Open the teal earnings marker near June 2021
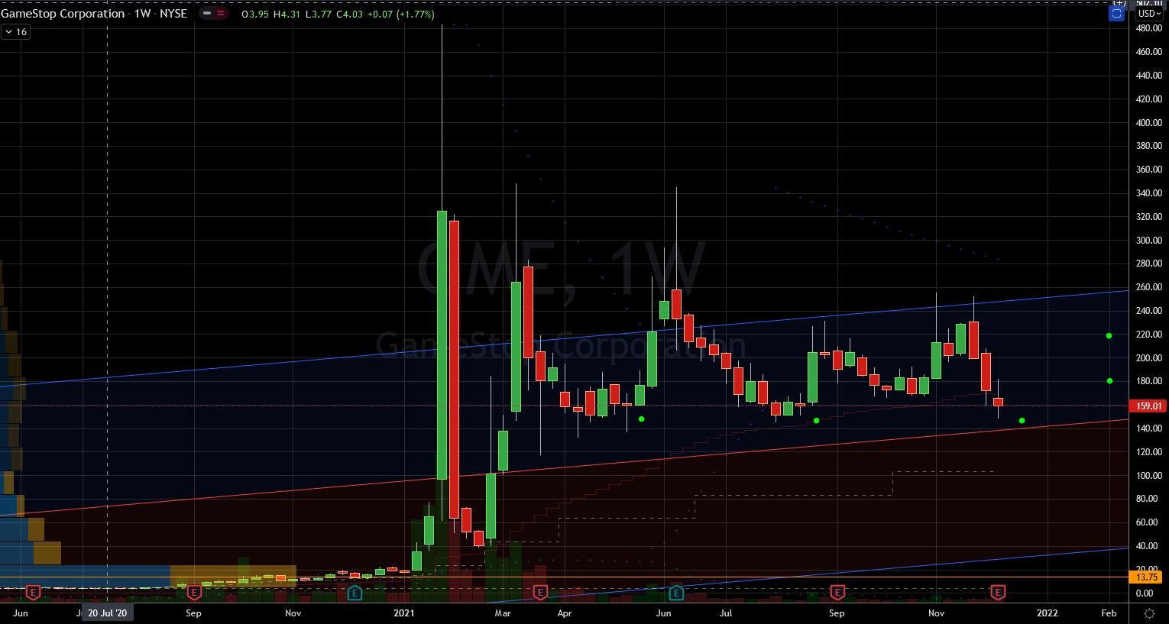Image resolution: width=1169 pixels, height=624 pixels. point(676,593)
